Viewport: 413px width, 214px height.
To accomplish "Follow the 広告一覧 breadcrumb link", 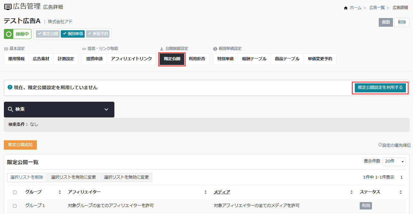I will pyautogui.click(x=377, y=8).
